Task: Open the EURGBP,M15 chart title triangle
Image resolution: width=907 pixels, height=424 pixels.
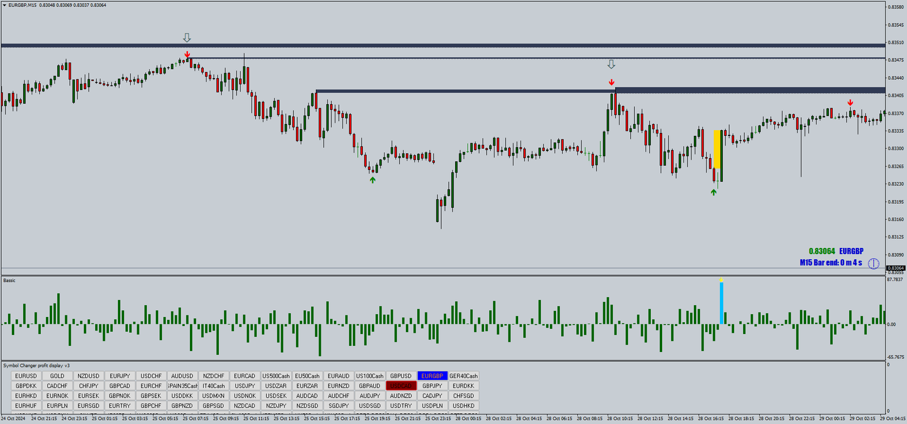Action: coord(5,5)
